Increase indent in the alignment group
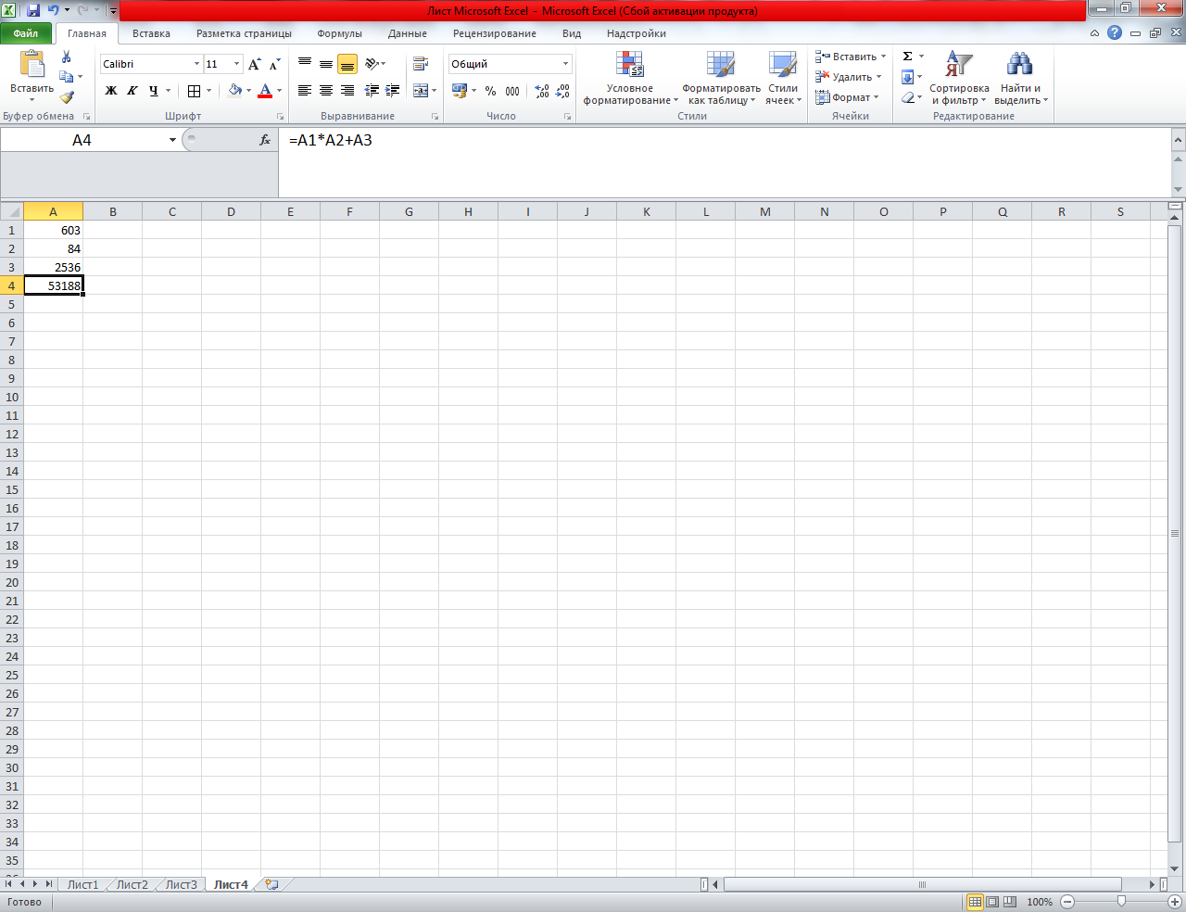The width and height of the screenshot is (1186, 912). [x=392, y=91]
